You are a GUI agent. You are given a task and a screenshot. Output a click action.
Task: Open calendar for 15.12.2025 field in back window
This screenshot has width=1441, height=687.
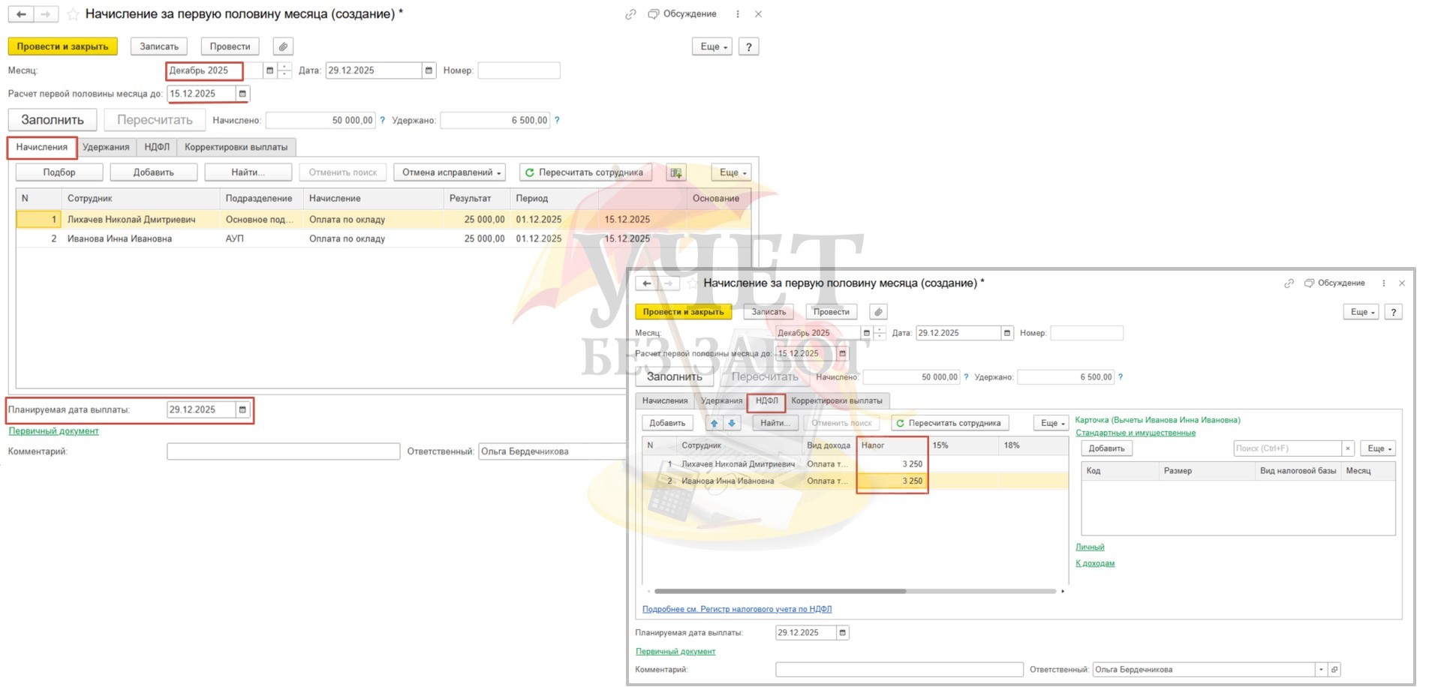click(x=242, y=94)
